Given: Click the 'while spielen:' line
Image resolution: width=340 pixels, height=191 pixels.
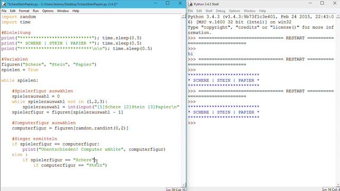Looking at the screenshot, I should pos(20,80).
